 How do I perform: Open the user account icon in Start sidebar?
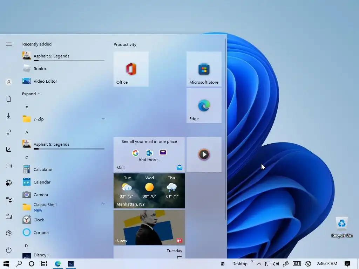click(x=9, y=82)
